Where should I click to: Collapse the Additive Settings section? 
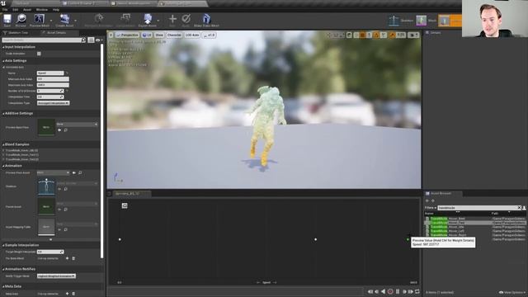click(x=3, y=114)
